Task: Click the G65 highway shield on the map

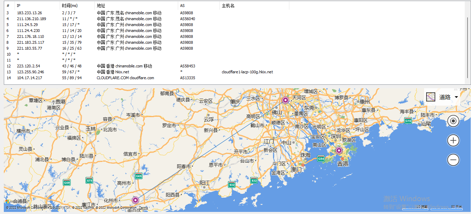Action: [x=139, y=176]
